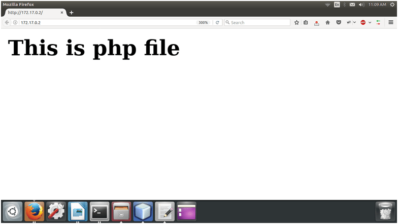Click the green-red arrows extension icon
This screenshot has height=224, width=398.
coord(378,22)
